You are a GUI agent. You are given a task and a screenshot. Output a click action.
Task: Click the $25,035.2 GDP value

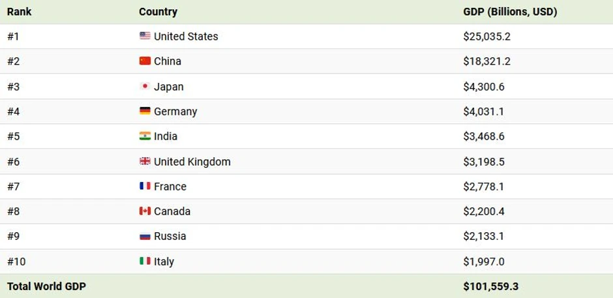(486, 37)
